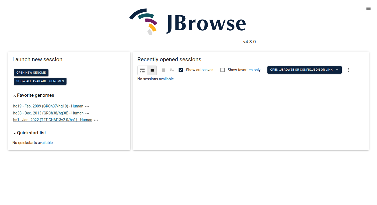The image size is (377, 205).
Task: Open hg38 Dec. 2013 GRCh38 Human genome link
Action: pyautogui.click(x=48, y=113)
